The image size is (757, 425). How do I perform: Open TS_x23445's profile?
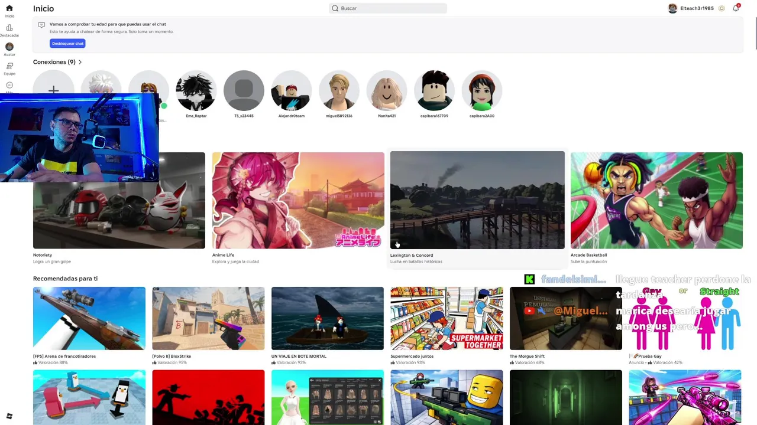click(244, 94)
